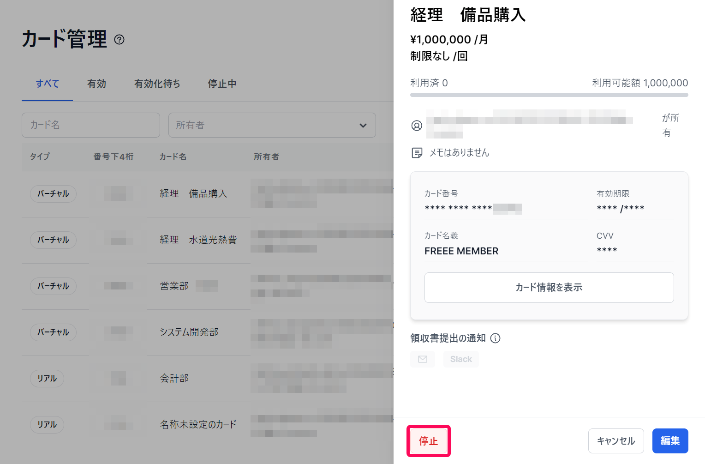Click the 番号下4桁 column header

pyautogui.click(x=114, y=157)
